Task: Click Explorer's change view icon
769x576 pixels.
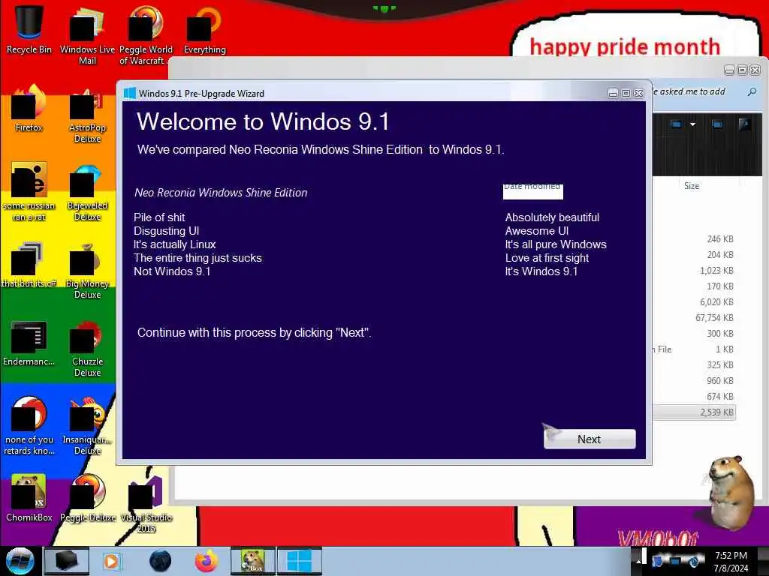Action: click(x=677, y=124)
